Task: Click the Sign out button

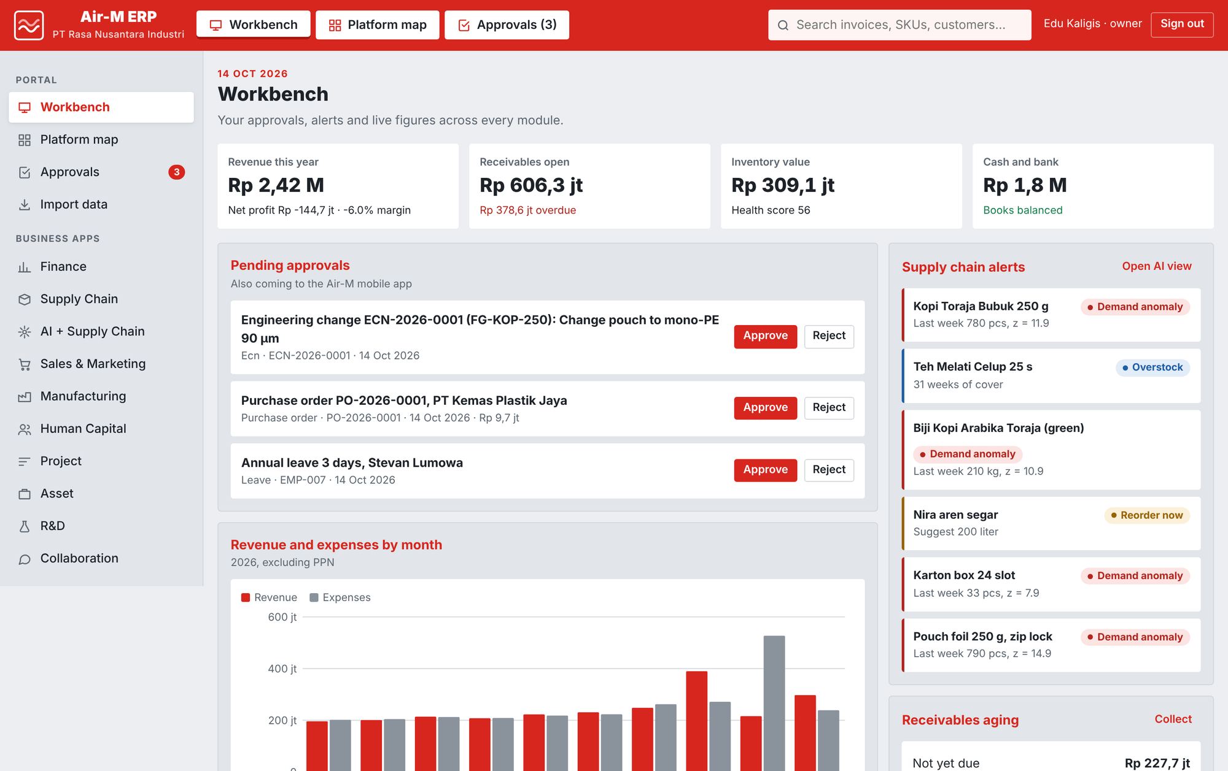Action: point(1182,25)
